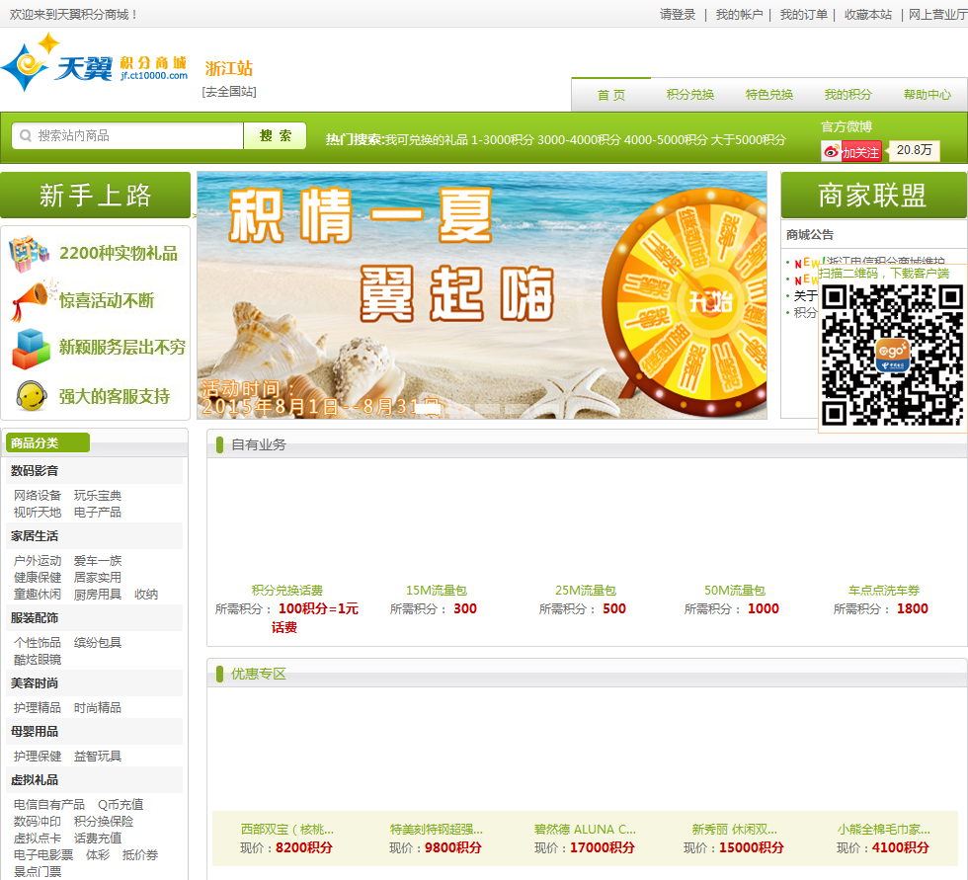Image resolution: width=968 pixels, height=880 pixels.
Task: Click hot search 大于5000积分
Action: click(749, 140)
